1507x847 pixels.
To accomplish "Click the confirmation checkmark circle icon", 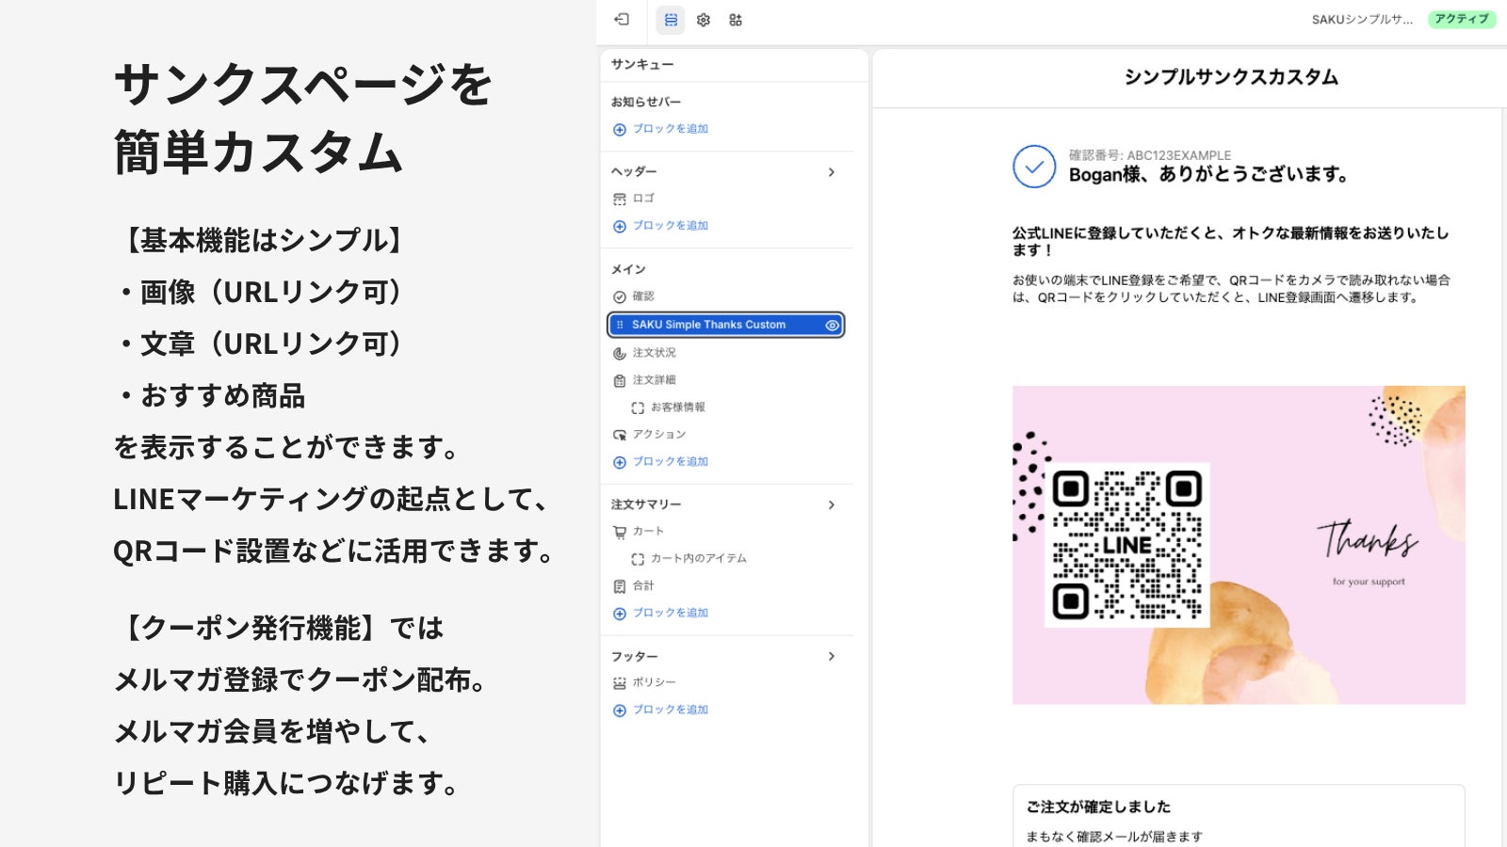I will point(1034,167).
